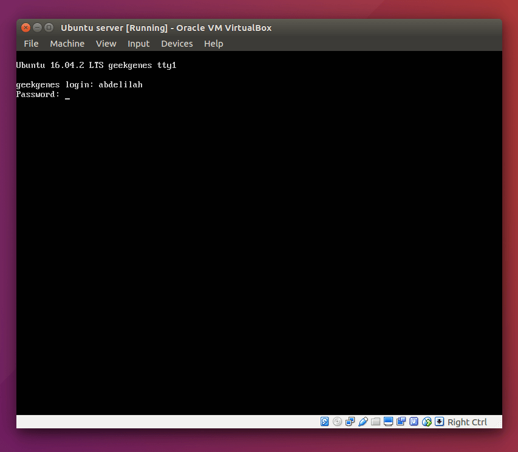The width and height of the screenshot is (518, 452).
Task: Open the Devices menu
Action: click(177, 44)
